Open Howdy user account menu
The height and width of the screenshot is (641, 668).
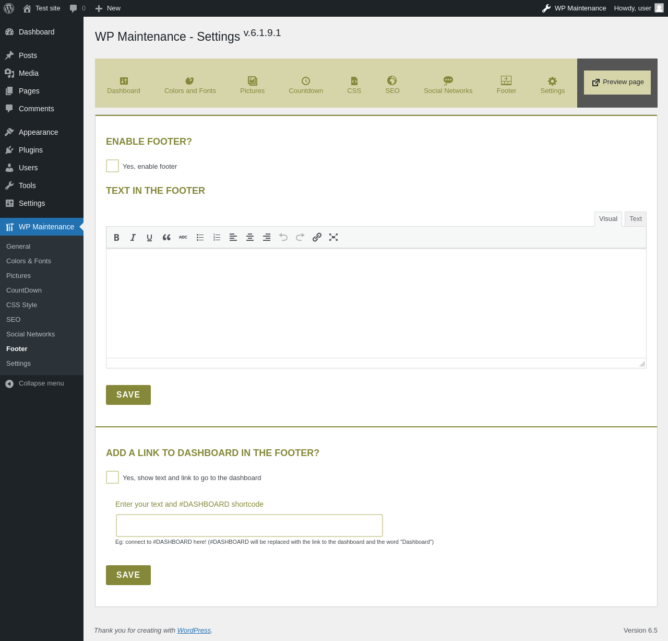coord(638,8)
